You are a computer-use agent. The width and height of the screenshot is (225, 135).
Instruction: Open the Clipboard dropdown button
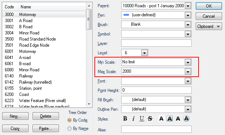[x=209, y=26]
